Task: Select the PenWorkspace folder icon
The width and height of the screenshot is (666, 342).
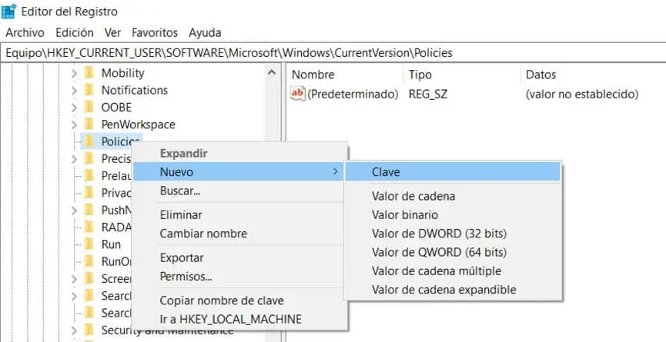Action: 89,125
